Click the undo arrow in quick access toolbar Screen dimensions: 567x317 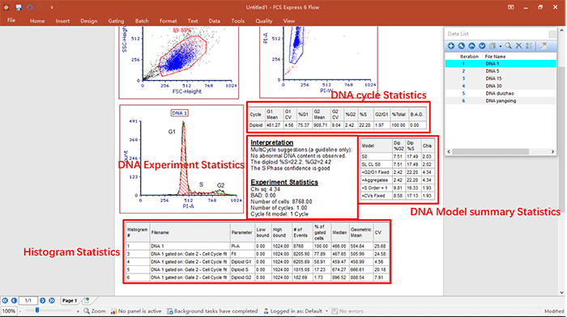(x=30, y=7)
